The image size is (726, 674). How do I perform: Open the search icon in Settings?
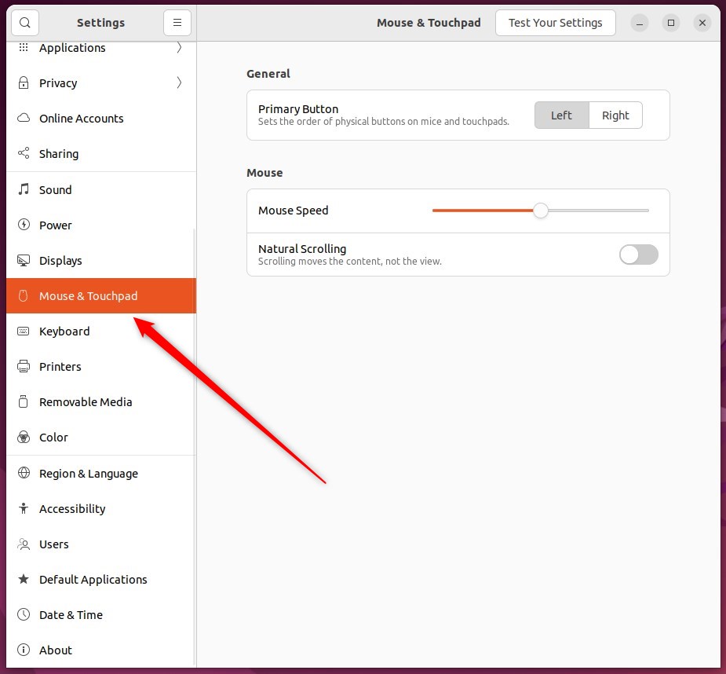(24, 22)
